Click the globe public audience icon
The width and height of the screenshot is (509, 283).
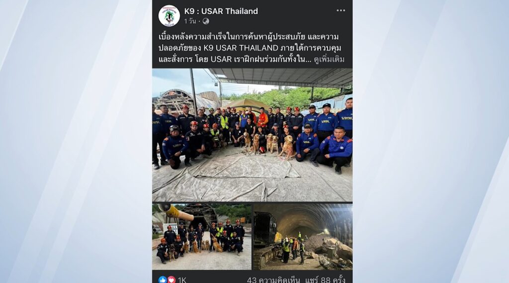point(206,21)
